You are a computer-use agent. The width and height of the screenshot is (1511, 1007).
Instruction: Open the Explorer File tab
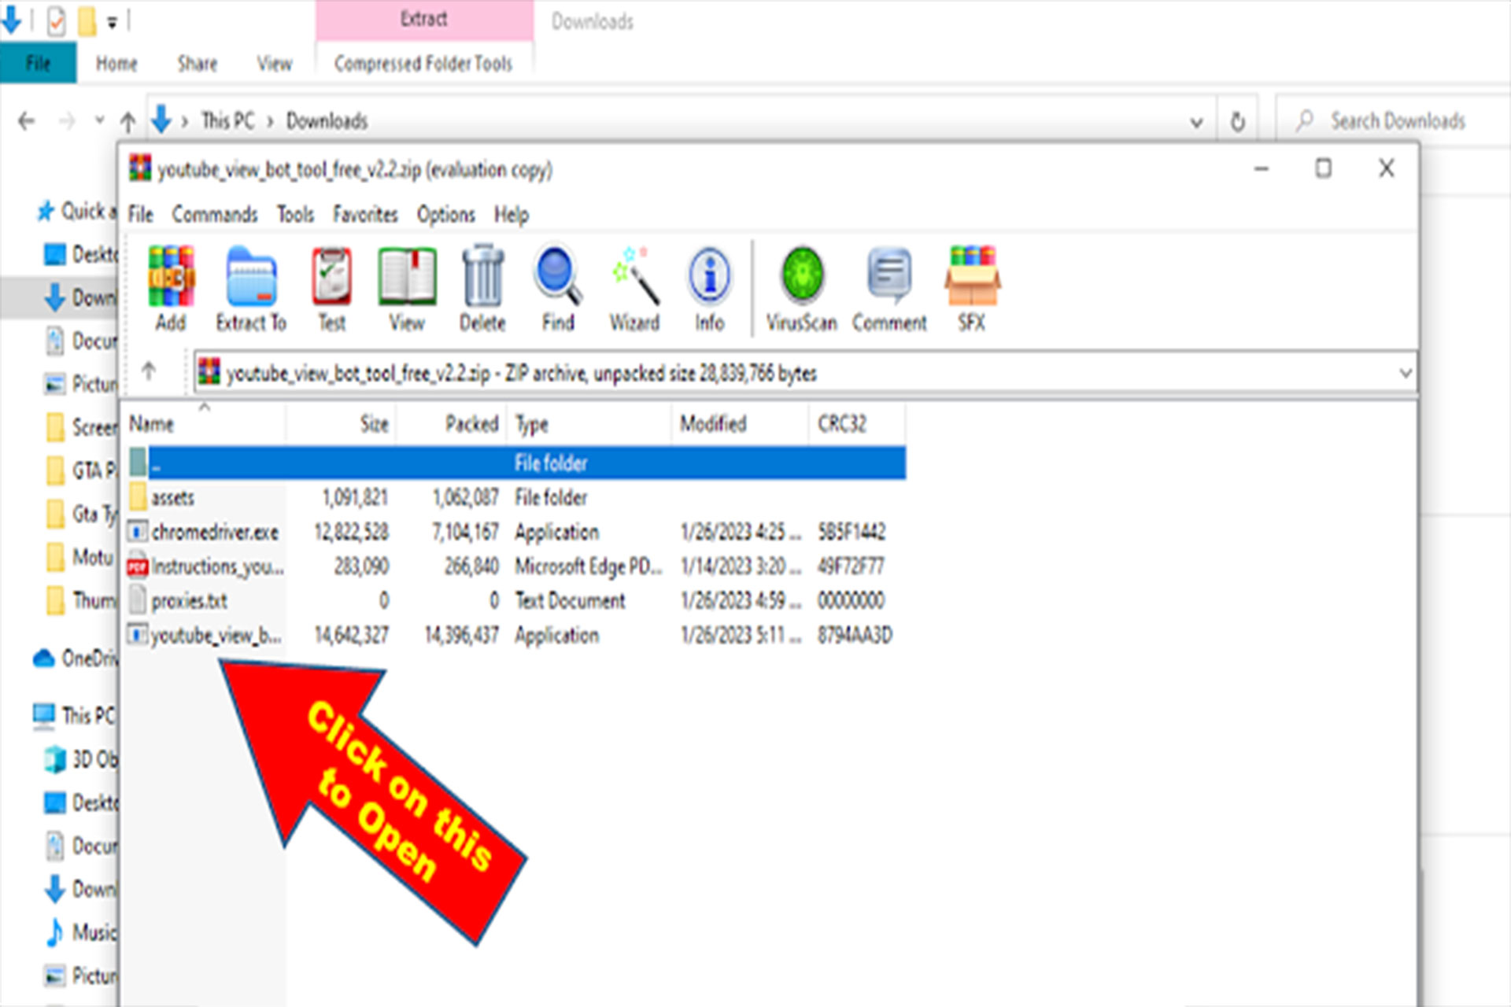click(x=38, y=63)
